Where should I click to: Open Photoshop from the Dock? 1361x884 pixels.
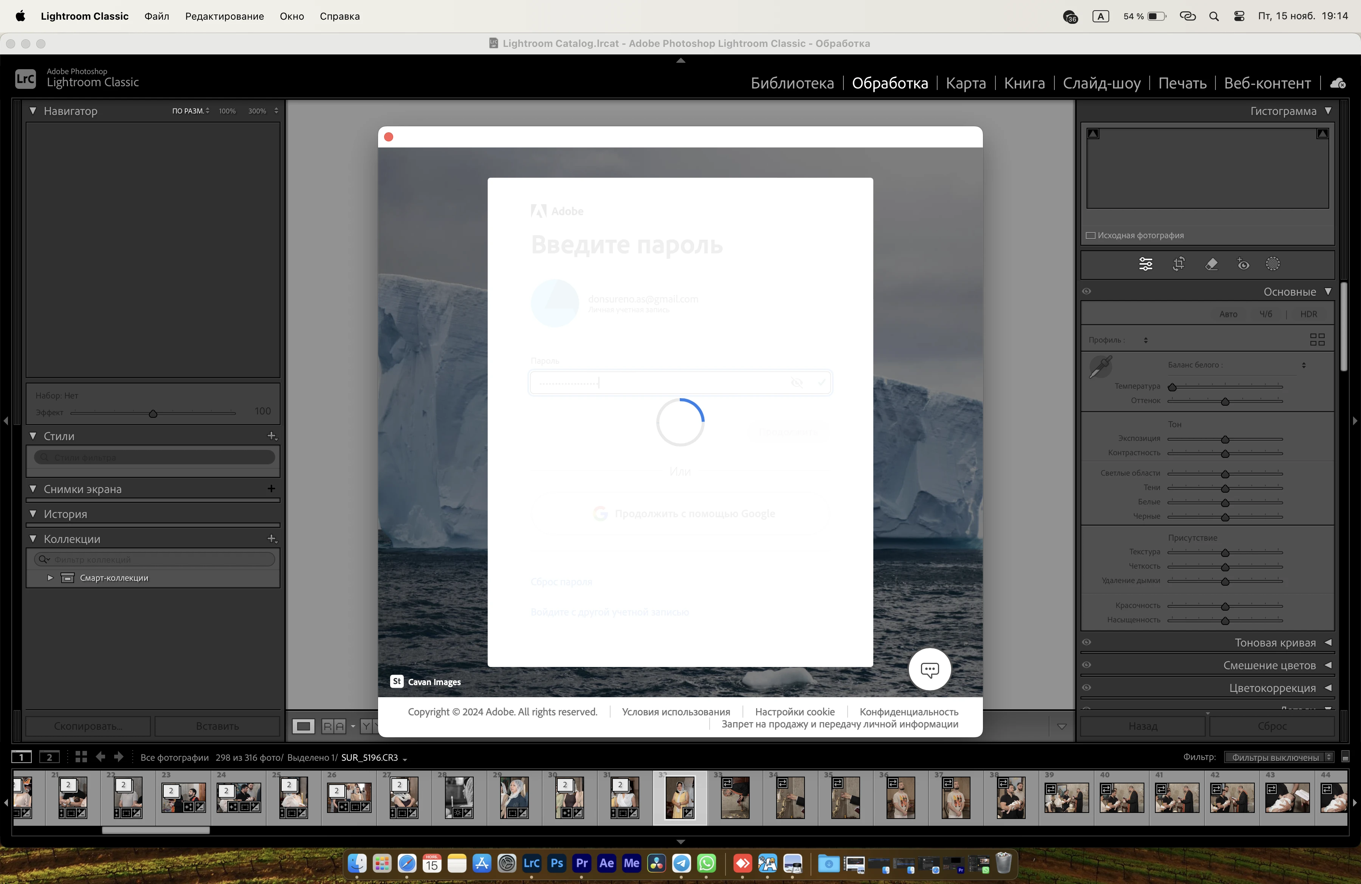(x=556, y=864)
